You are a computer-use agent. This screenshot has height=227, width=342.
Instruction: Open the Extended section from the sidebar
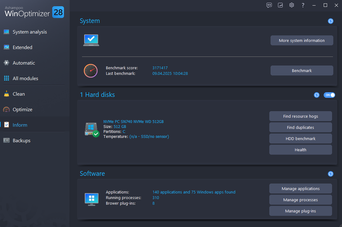pyautogui.click(x=22, y=47)
